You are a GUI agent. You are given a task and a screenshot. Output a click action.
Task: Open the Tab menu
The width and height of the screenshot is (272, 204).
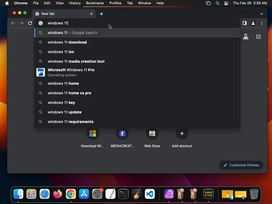(x=130, y=3)
